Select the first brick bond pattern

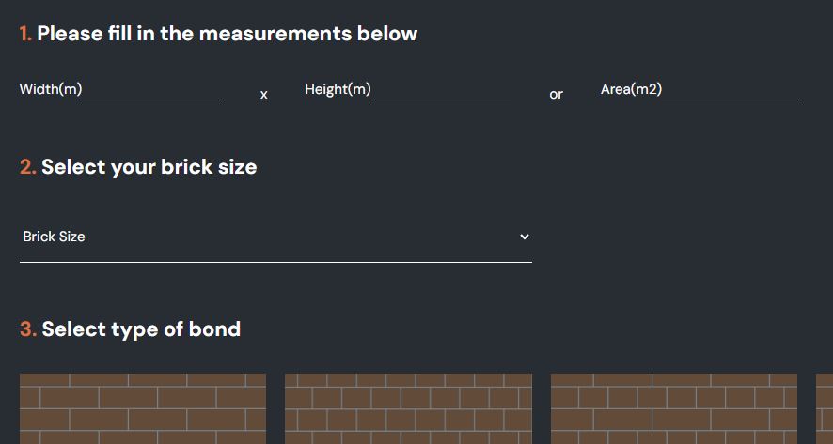143,408
